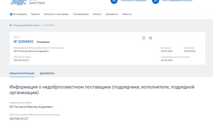Viewport: 213px width, 122px height.
Task: Click the frequently asked questions round icon
Action: [155, 1]
